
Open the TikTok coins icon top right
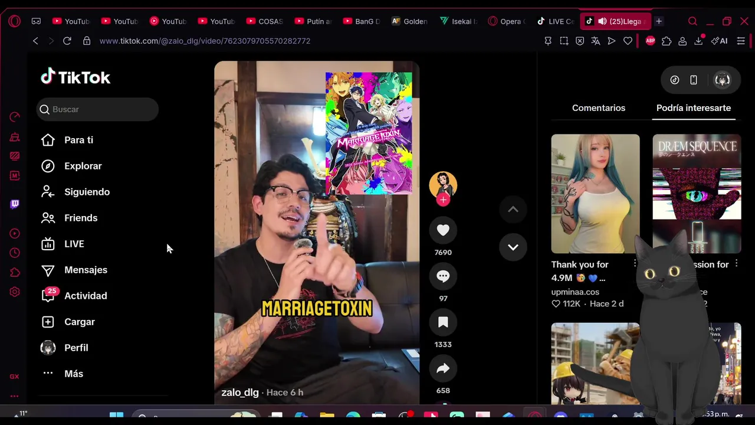[675, 80]
